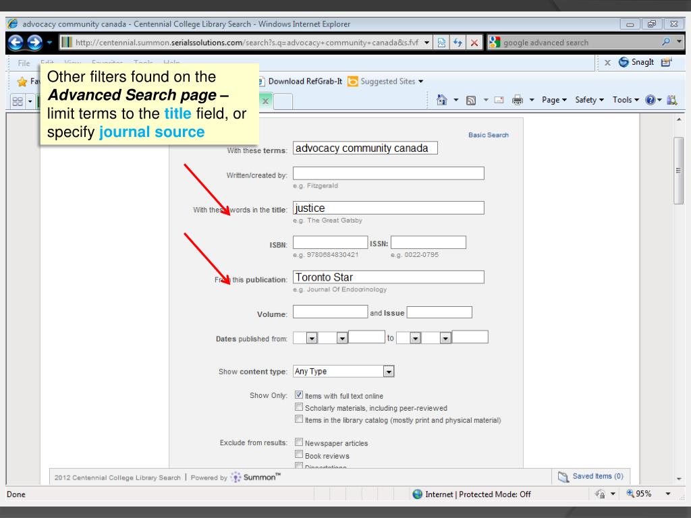
Task: Click the vertical scrollbar thumb
Action: [x=678, y=171]
